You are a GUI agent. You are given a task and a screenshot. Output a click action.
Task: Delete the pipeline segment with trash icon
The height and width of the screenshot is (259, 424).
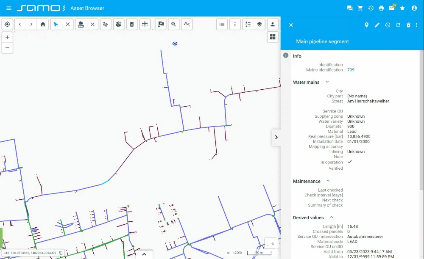point(408,25)
